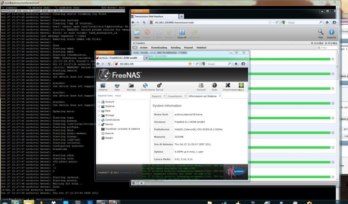Open the Aiuto help icon
Screen dimensions: 348x204
click(215, 87)
